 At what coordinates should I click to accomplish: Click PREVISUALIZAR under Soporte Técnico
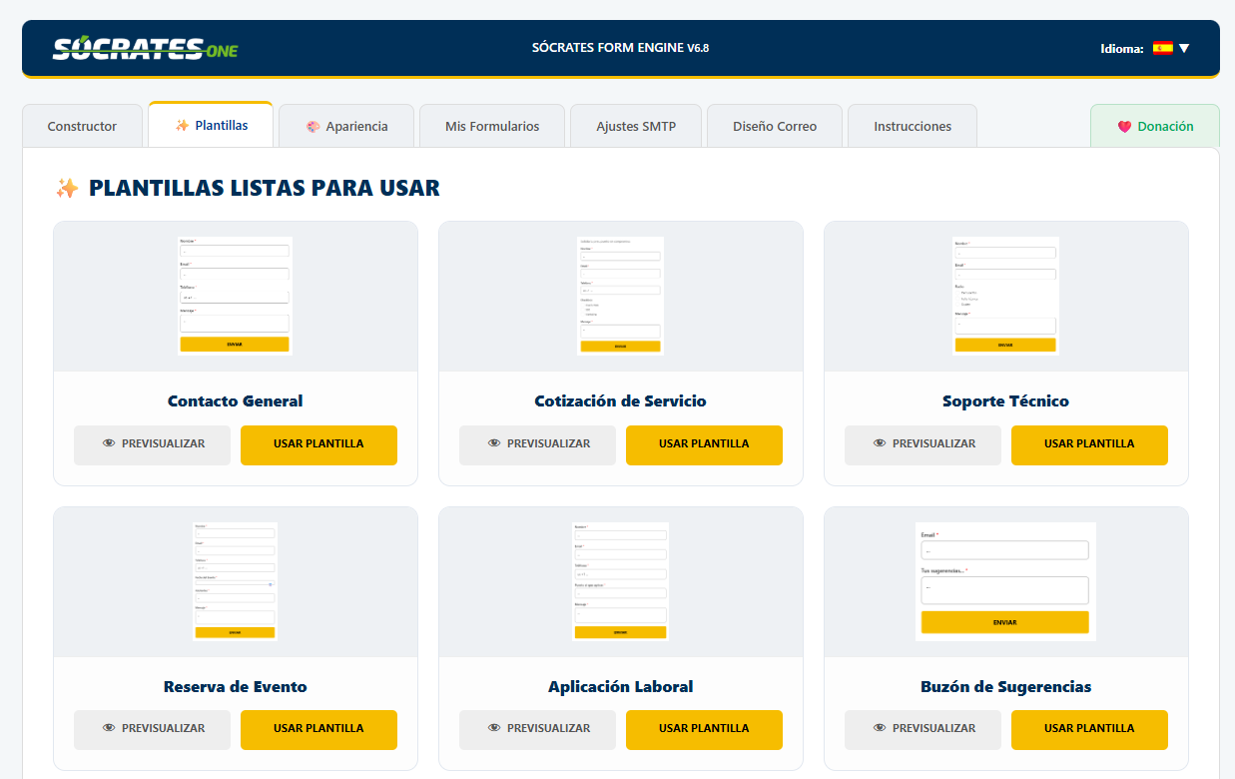[x=923, y=444]
